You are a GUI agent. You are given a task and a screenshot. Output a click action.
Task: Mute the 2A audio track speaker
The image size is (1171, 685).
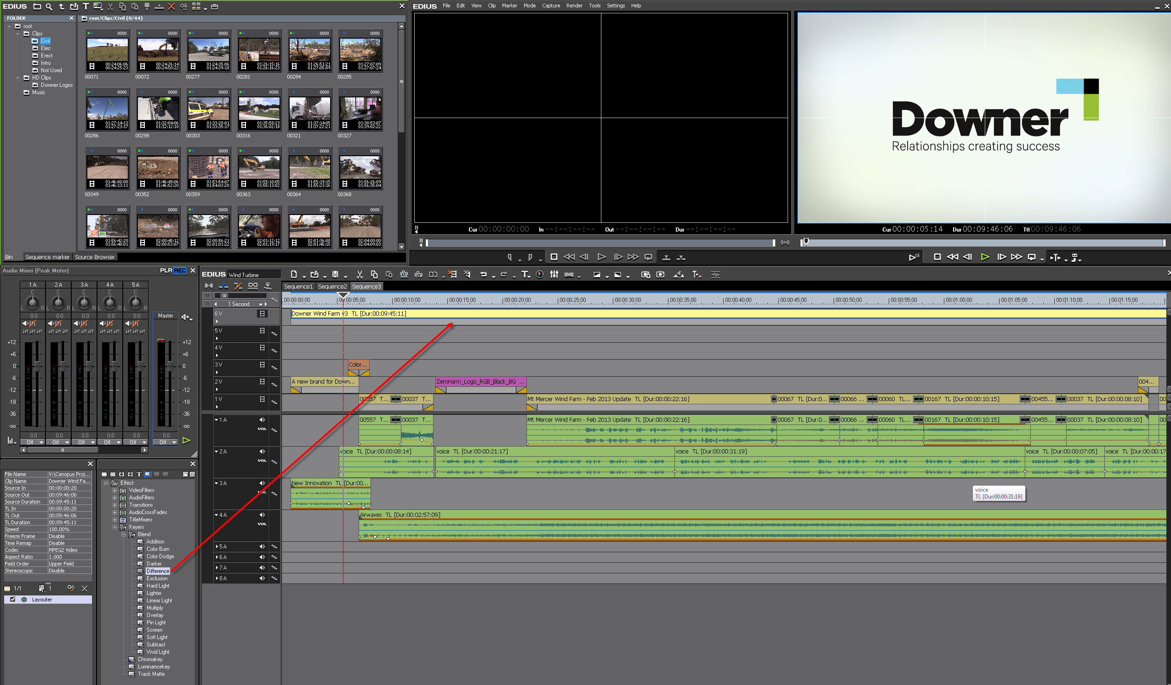tap(262, 452)
